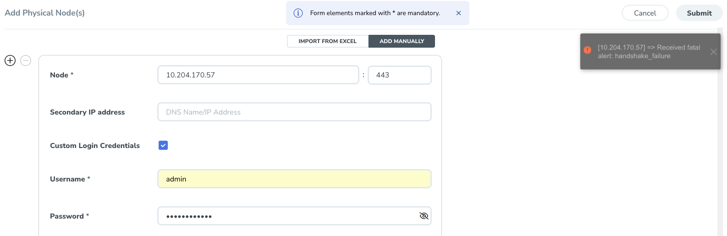Click the mandatory form elements message text
This screenshot has width=727, height=236.
pos(375,13)
